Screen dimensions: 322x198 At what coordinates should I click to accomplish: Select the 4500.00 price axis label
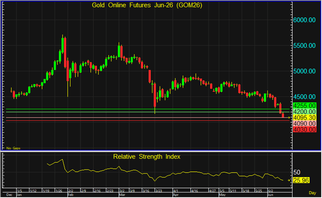(x=304, y=97)
